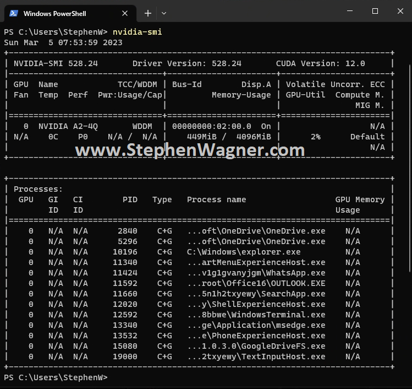Click the PowerShell icon in the tab
412x389 pixels.
click(x=13, y=13)
